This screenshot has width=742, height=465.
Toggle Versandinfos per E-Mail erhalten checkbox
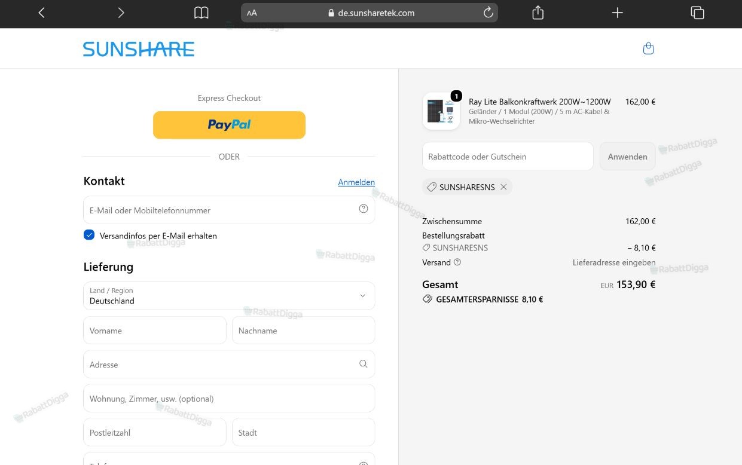(x=89, y=235)
